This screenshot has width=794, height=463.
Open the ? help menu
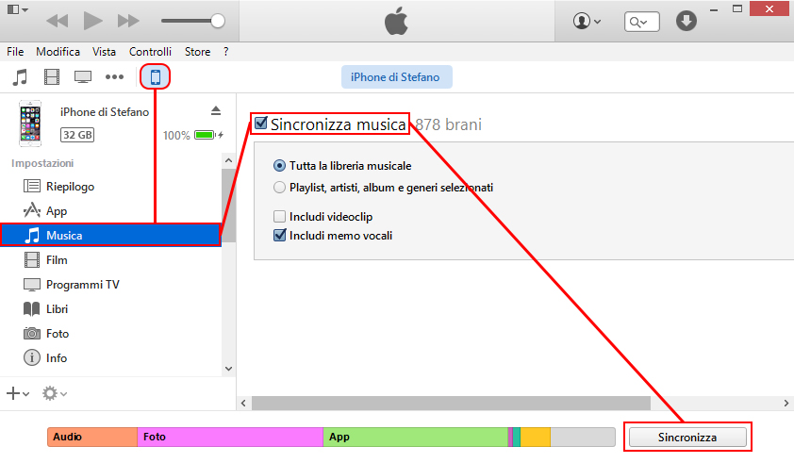pyautogui.click(x=225, y=52)
